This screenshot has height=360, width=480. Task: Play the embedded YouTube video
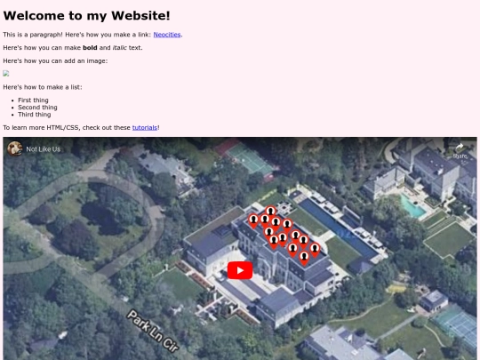[240, 270]
